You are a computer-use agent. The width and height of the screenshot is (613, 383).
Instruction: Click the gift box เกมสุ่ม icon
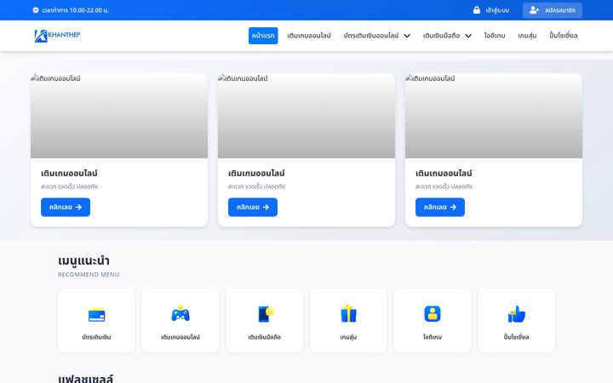tap(348, 313)
